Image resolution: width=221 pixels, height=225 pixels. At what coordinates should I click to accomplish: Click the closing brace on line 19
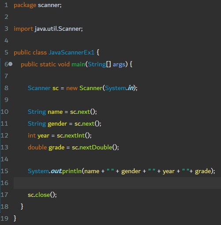pos(15,218)
